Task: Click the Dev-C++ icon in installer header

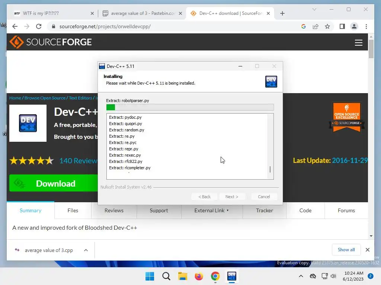Action: point(271,81)
